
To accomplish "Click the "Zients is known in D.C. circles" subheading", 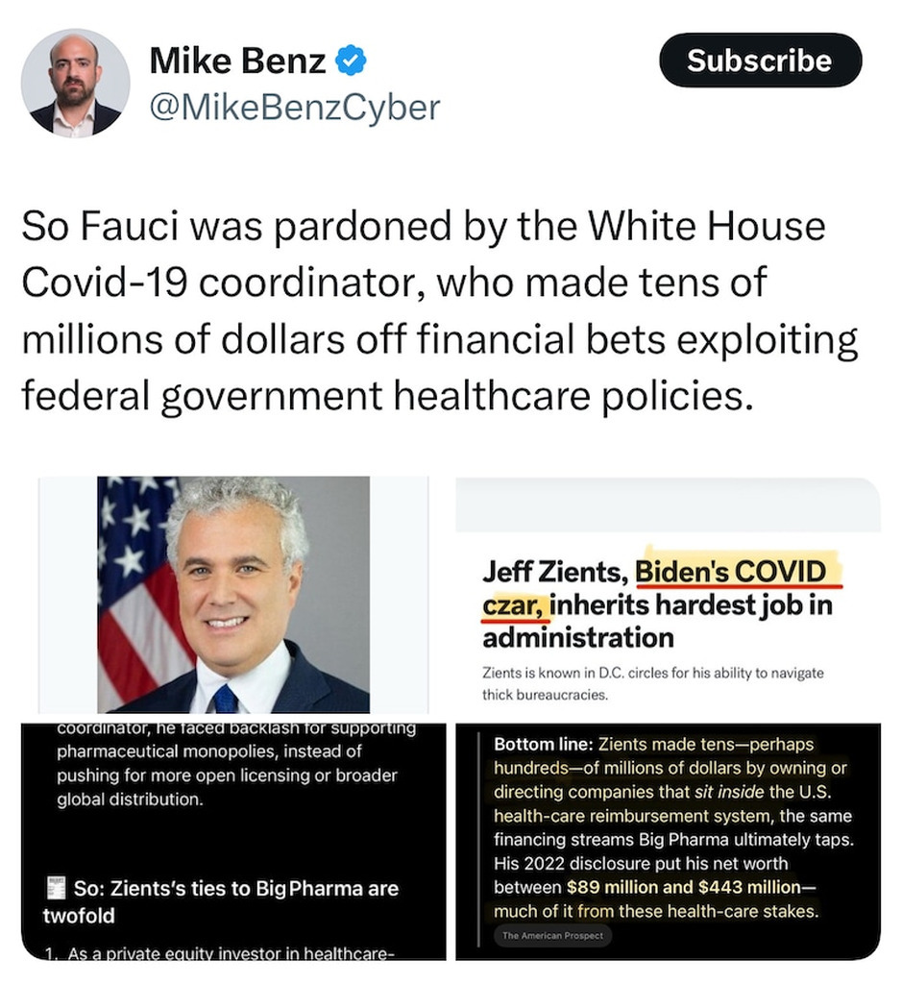I will 652,682.
